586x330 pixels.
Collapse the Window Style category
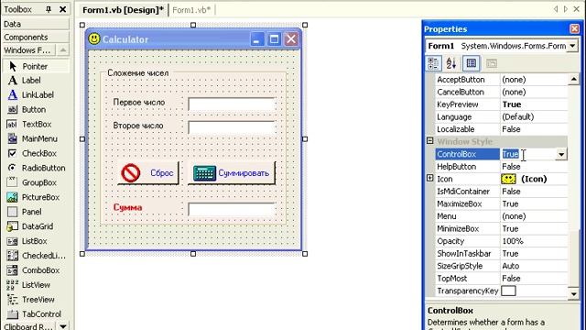(x=430, y=141)
